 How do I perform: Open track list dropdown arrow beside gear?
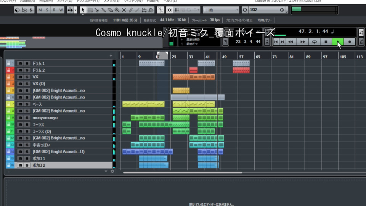(x=106, y=171)
